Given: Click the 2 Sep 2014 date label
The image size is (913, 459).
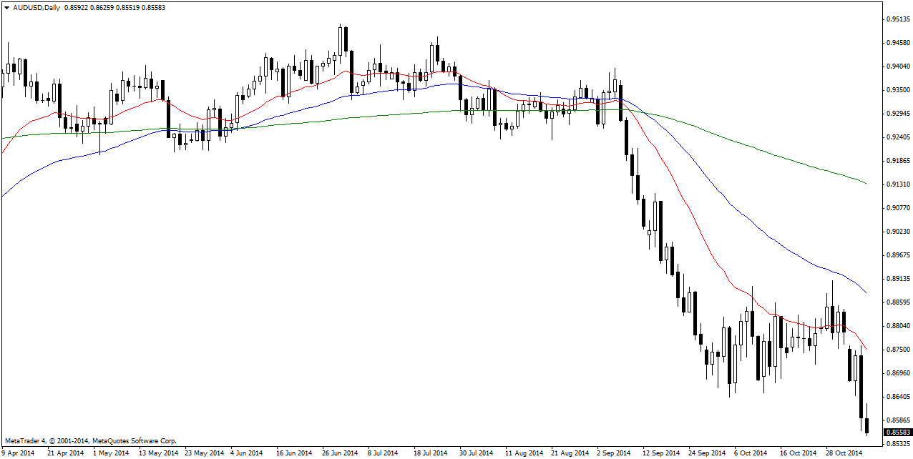Looking at the screenshot, I should pyautogui.click(x=614, y=453).
